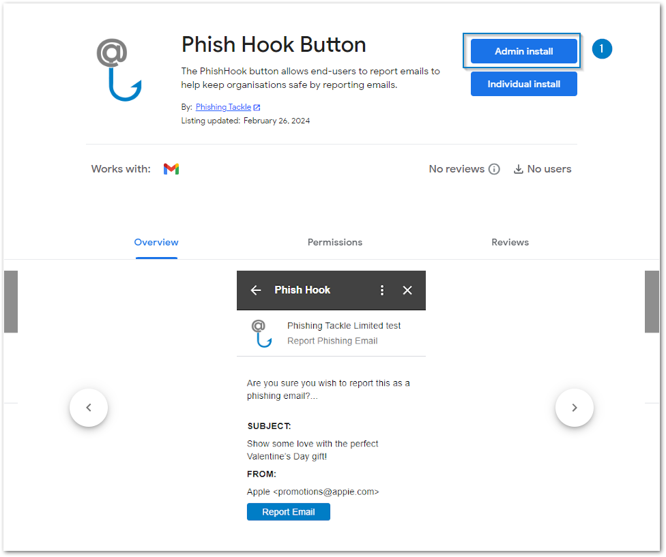Open the three-dot menu in the preview header
Screen dimensions: 666x557
(382, 290)
